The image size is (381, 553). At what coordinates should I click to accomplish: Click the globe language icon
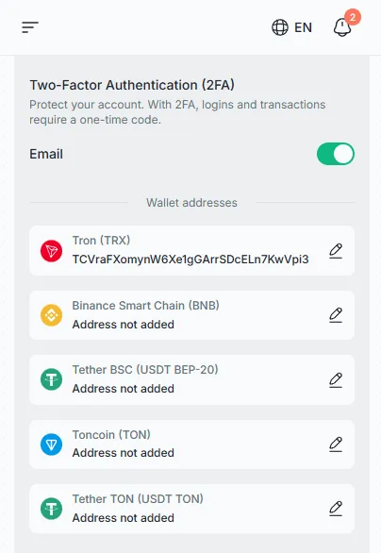(280, 27)
